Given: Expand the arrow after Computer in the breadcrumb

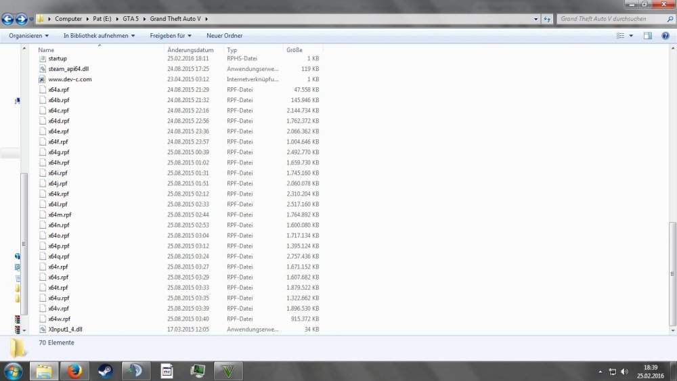Looking at the screenshot, I should pos(87,19).
